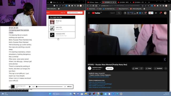Switch to third KIZARU tab in right window
Viewport: 171px width, 96px height.
(x=124, y=2)
